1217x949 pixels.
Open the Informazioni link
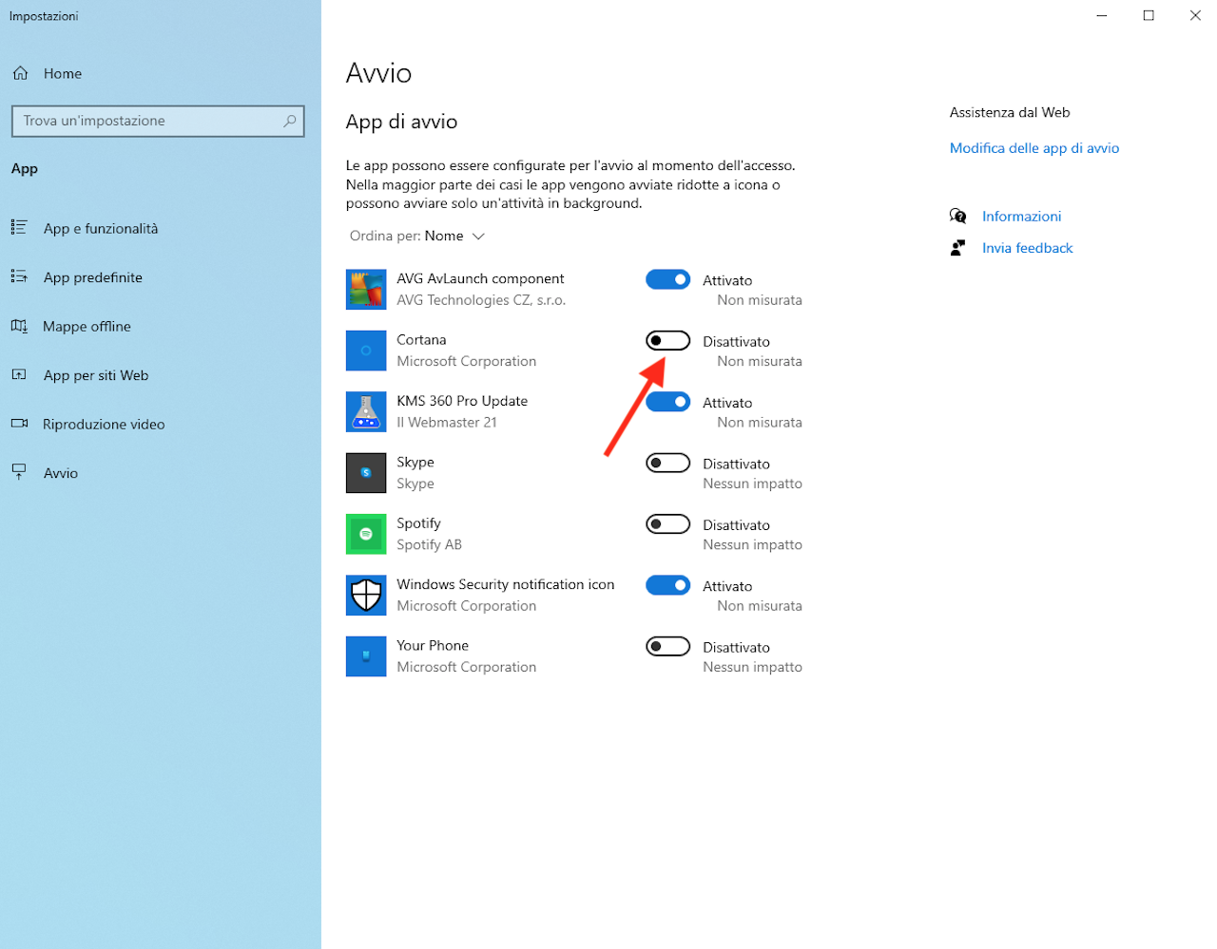pos(1021,217)
